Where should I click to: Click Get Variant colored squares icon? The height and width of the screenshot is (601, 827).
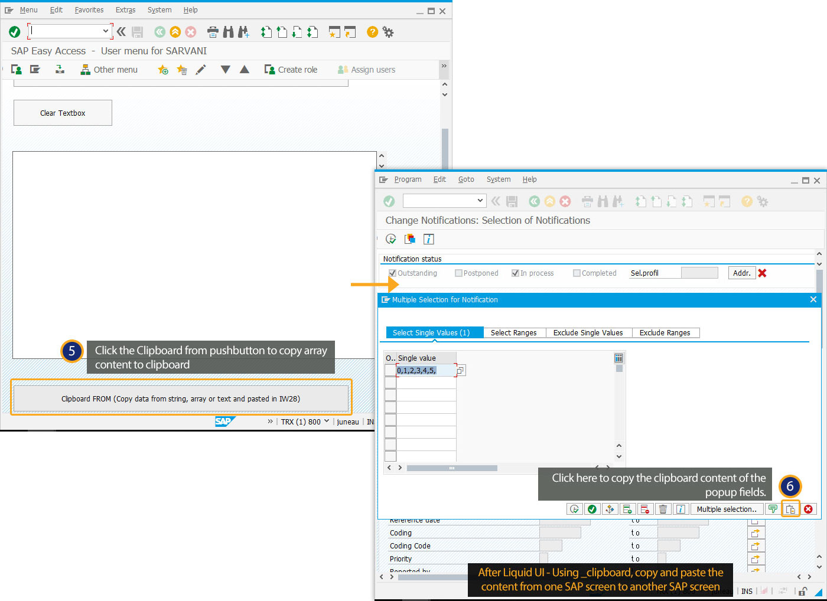[x=410, y=239]
